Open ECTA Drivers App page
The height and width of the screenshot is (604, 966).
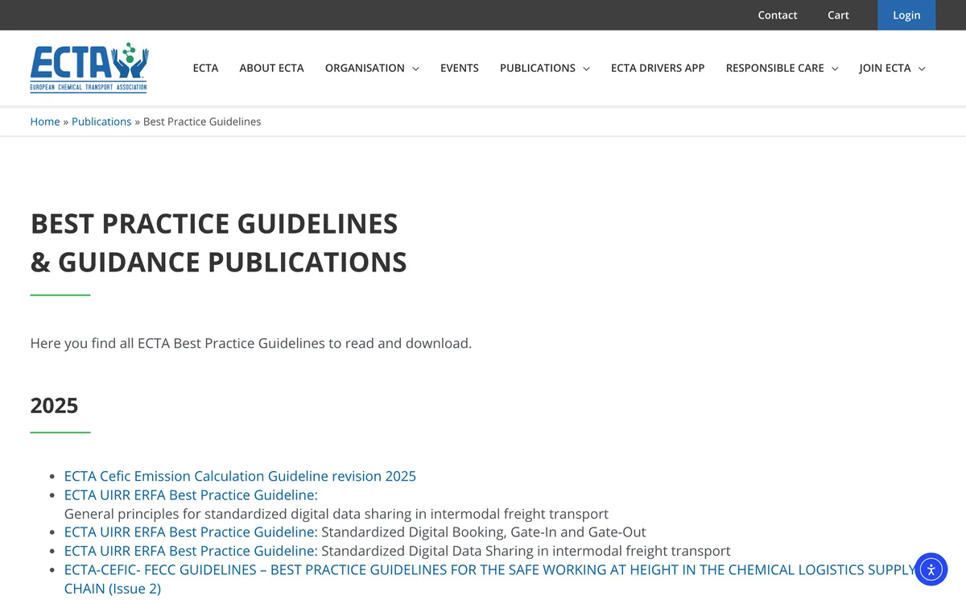click(x=658, y=68)
